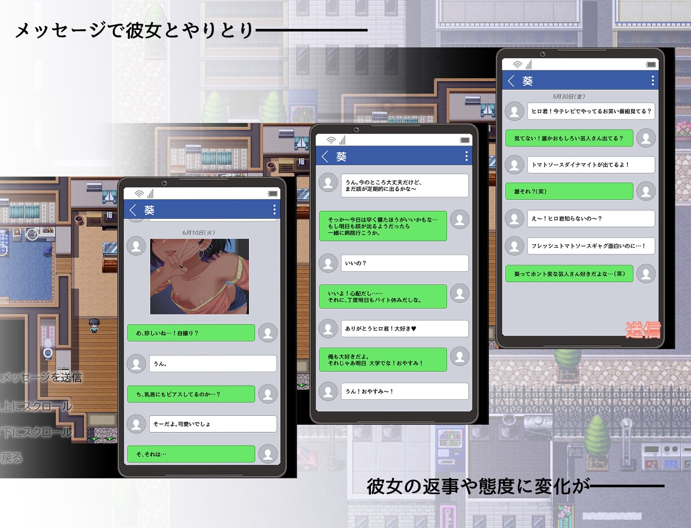Click message うん。今のところ大丈夫だけど
Viewport: 691px width, 528px height.
[405, 186]
